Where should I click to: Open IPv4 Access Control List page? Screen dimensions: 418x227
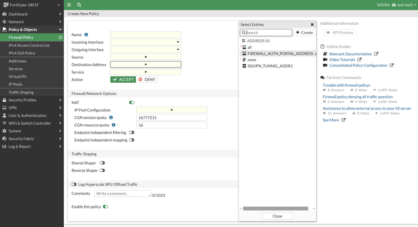pos(29,45)
